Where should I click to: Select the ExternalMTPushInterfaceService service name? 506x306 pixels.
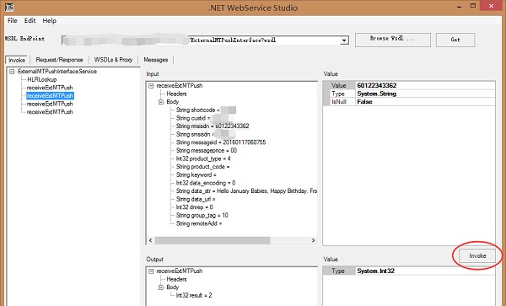[x=57, y=72]
